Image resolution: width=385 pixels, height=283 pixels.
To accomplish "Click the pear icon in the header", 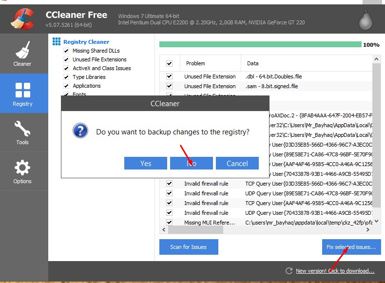I will pyautogui.click(x=366, y=20).
